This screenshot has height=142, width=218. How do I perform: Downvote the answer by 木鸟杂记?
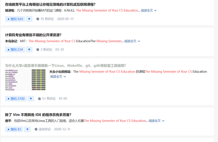29,50
